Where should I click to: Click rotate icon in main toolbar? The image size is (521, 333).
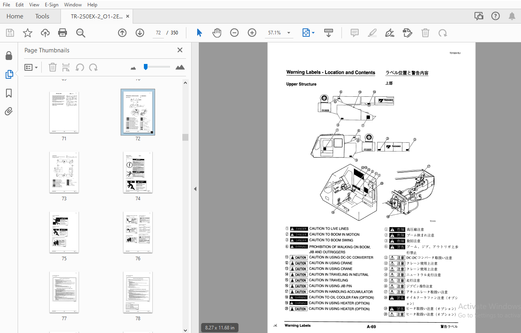tap(443, 33)
